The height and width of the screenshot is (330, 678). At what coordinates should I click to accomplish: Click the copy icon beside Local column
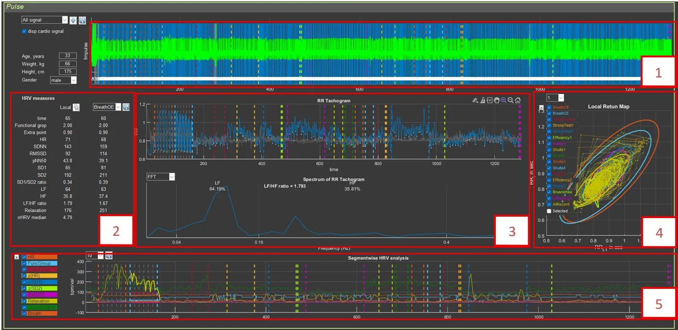click(76, 108)
